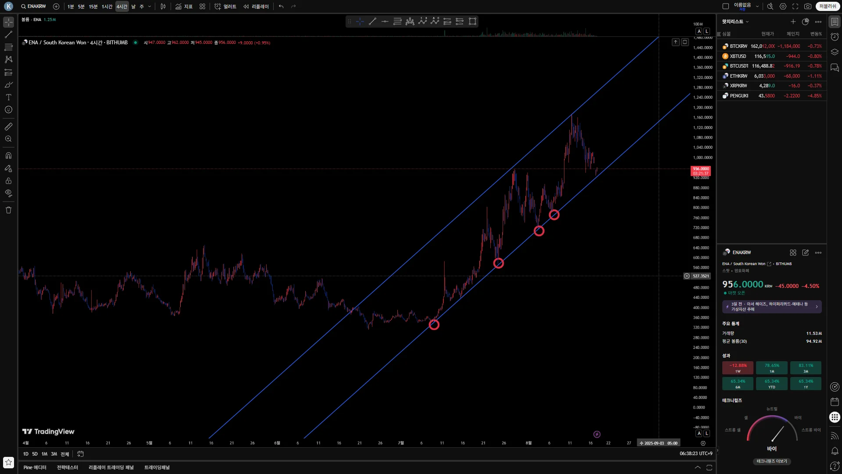Select the 1시간 timeframe button
Image resolution: width=842 pixels, height=474 pixels.
pos(107,7)
